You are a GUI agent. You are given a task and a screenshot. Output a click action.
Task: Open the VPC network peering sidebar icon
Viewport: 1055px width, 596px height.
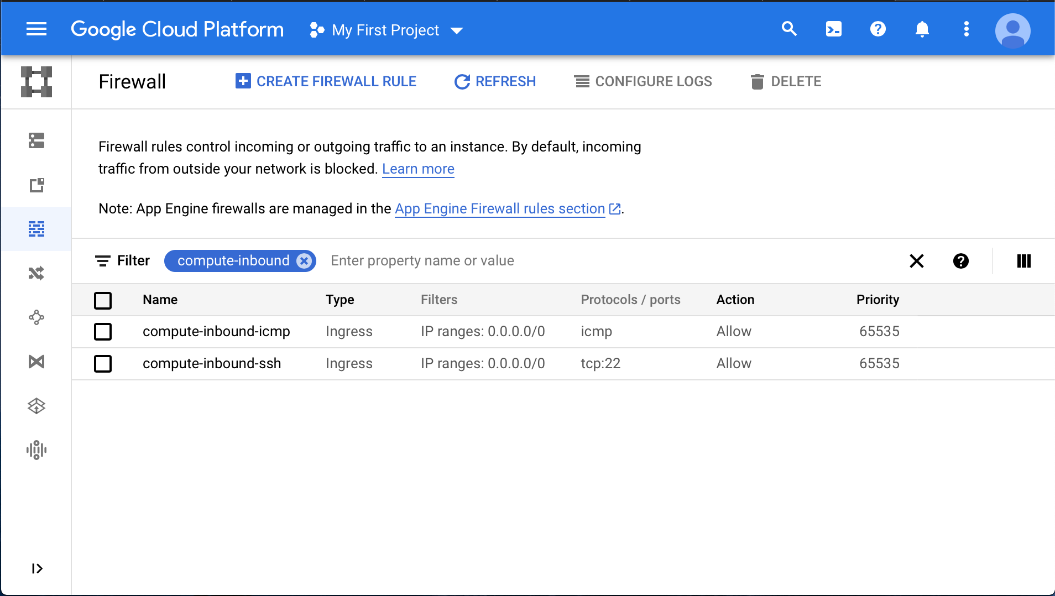(36, 317)
